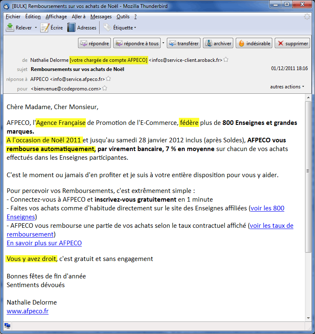Minimize the Thunderbird window
This screenshot has width=315, height=334.
tap(275, 4)
